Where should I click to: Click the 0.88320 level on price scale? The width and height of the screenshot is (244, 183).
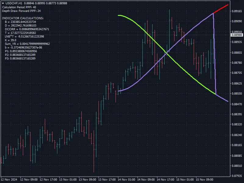point(237,124)
